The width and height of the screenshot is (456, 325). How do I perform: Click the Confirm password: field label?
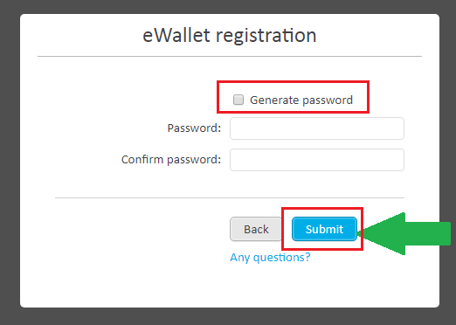click(x=171, y=160)
